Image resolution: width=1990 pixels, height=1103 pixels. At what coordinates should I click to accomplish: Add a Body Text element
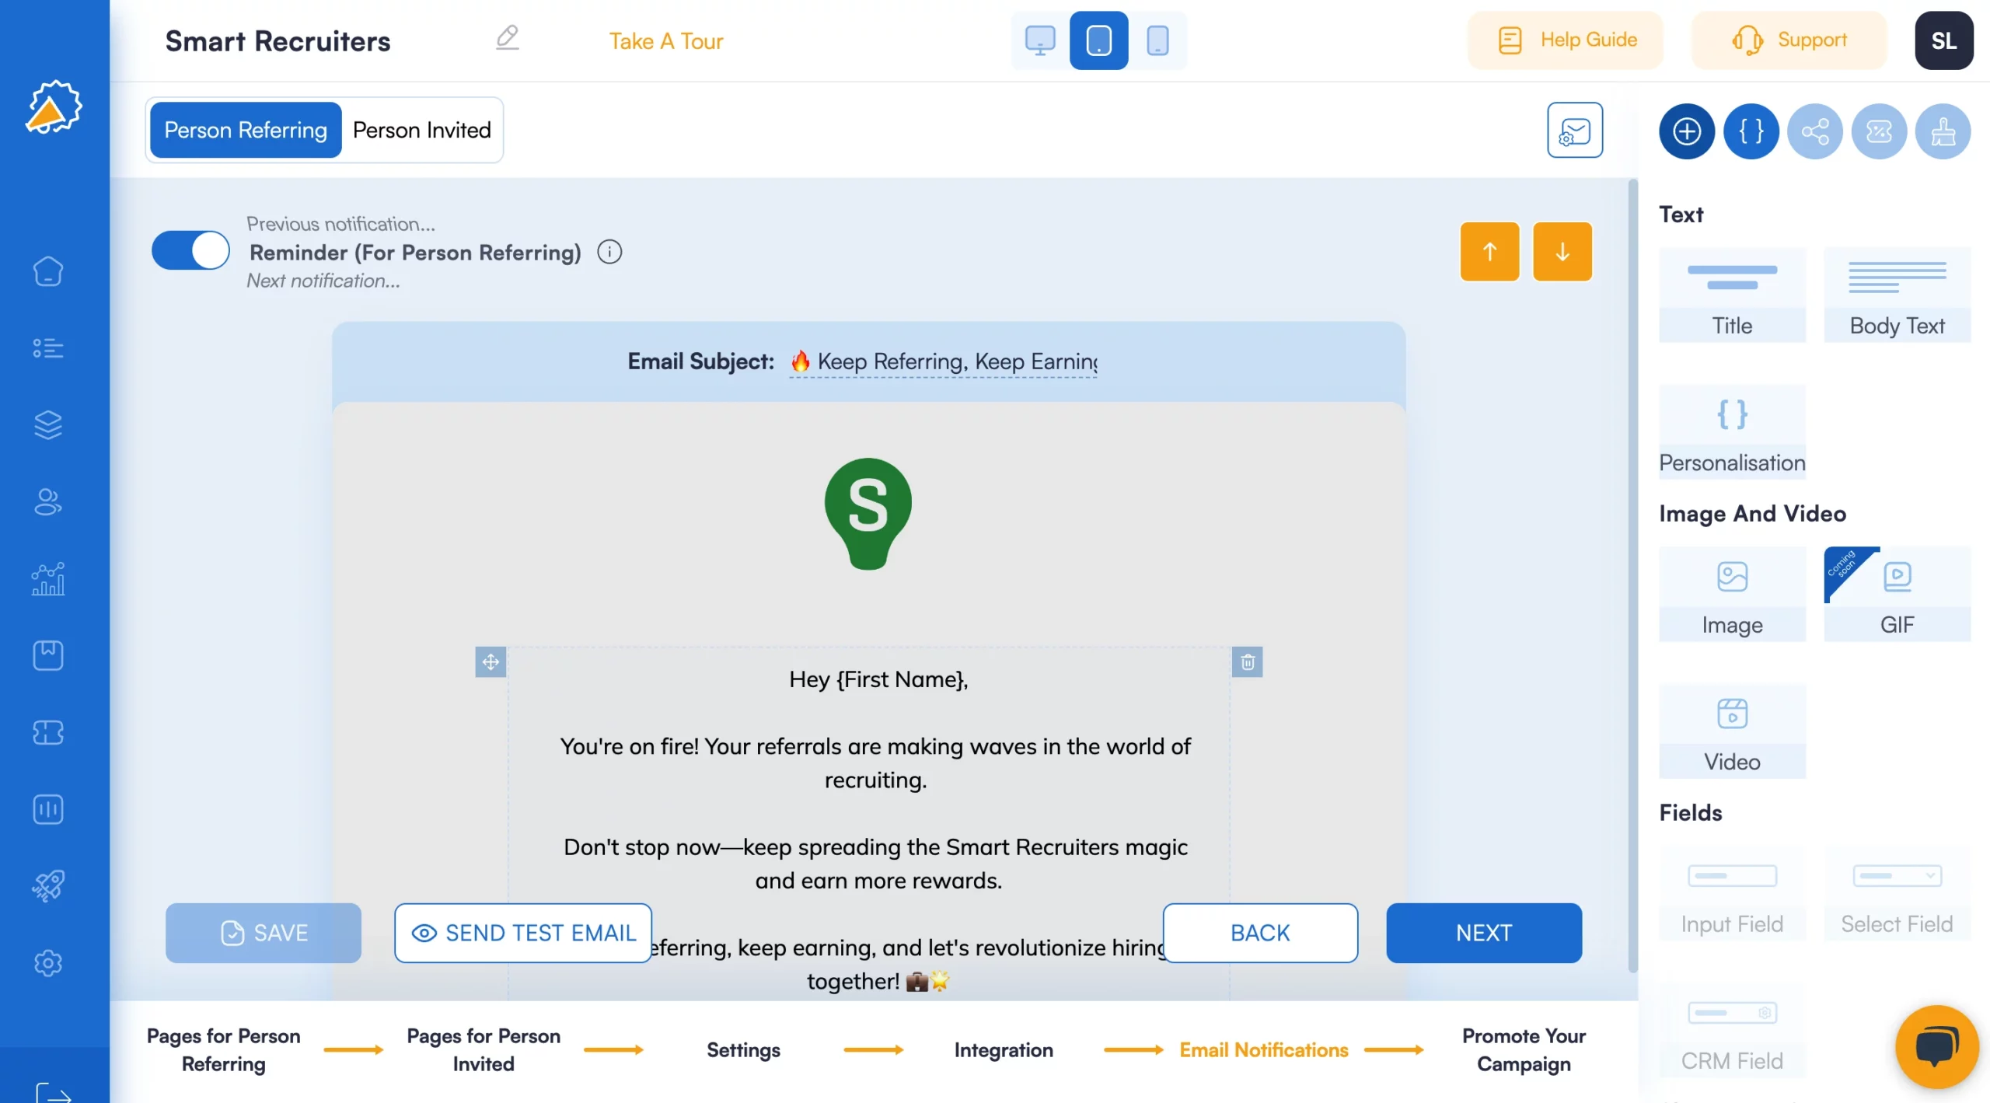1897,295
